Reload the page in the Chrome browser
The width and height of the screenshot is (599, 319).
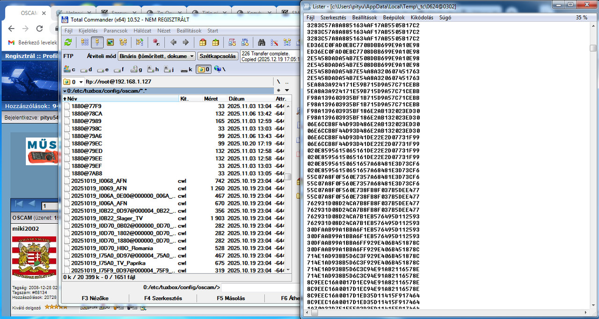pos(39,29)
